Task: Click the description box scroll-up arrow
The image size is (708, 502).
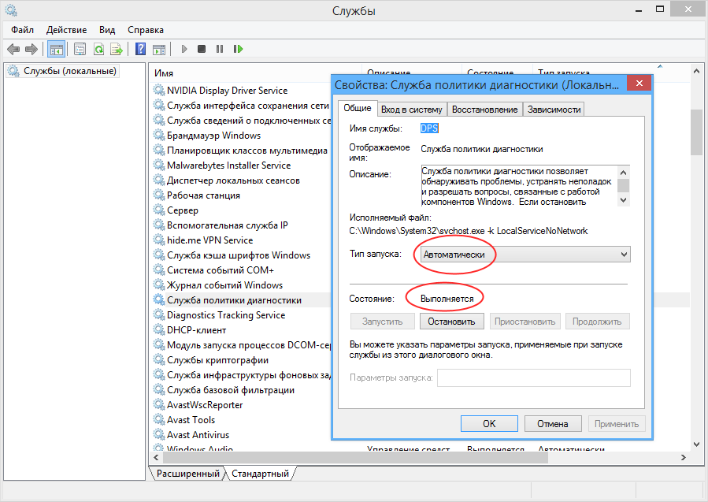Action: tap(624, 172)
